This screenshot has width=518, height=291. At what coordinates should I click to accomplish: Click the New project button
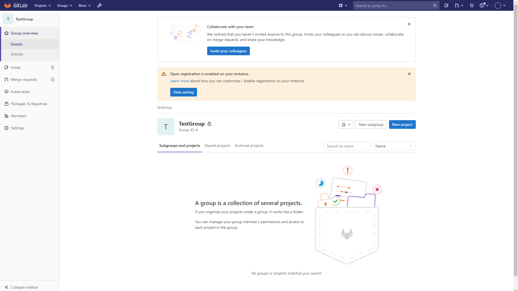point(402,124)
